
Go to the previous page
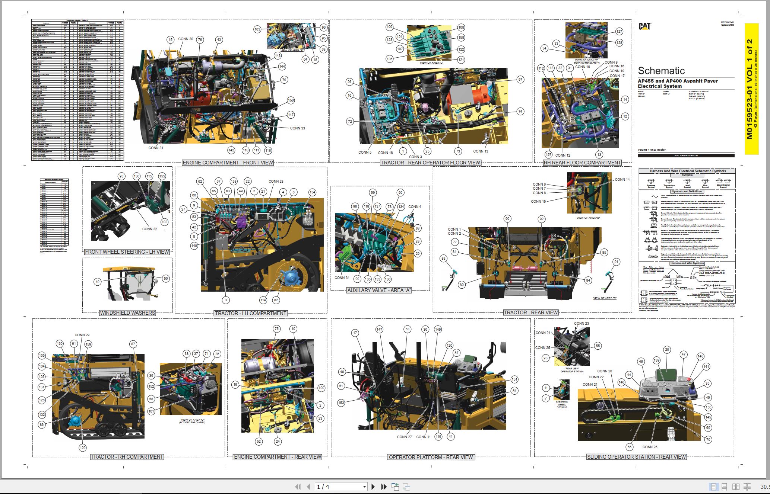tap(308, 487)
